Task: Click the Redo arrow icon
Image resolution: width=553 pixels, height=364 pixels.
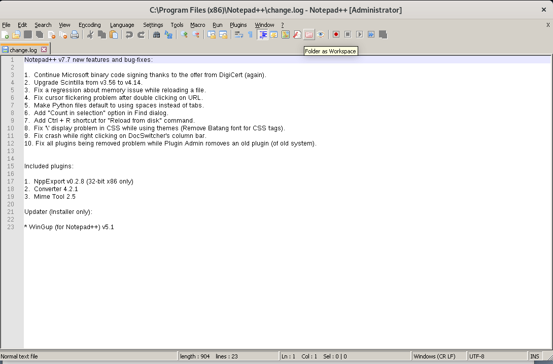Action: click(x=141, y=34)
